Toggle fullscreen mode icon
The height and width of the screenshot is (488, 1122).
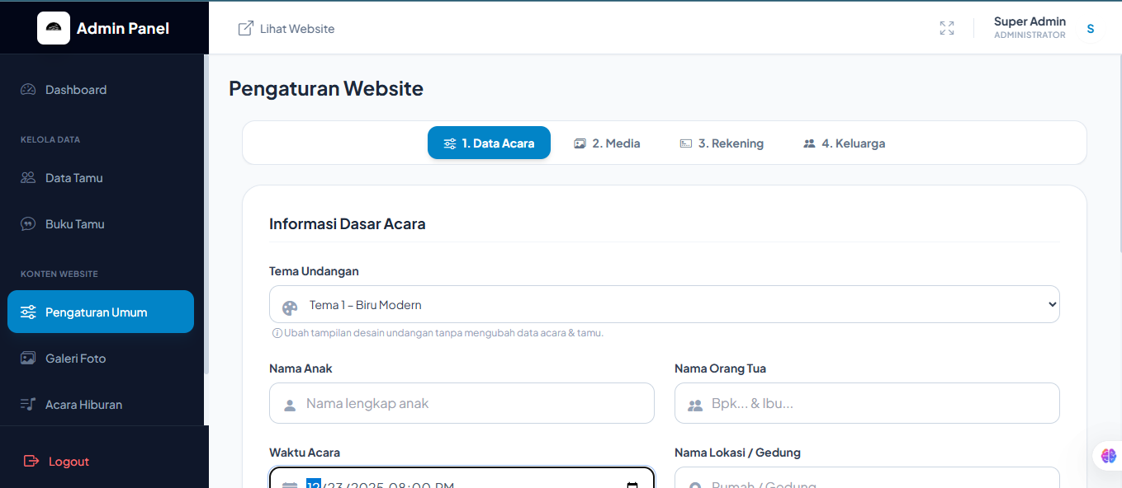pos(947,28)
